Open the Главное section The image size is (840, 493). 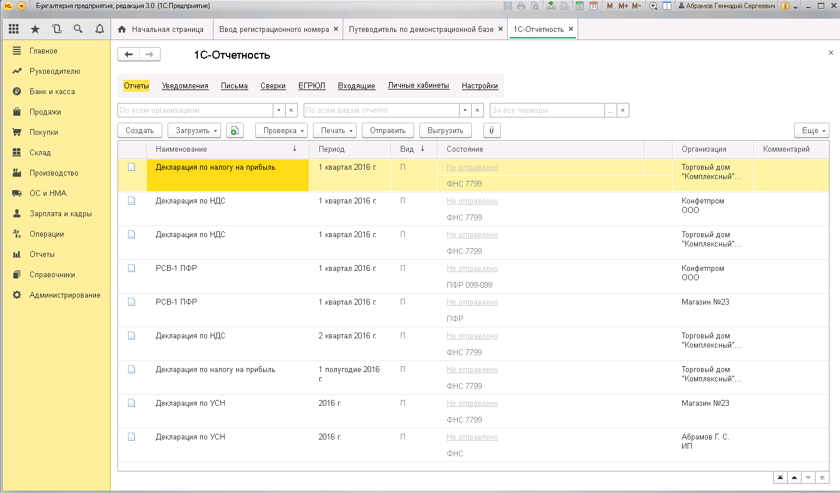(56, 51)
